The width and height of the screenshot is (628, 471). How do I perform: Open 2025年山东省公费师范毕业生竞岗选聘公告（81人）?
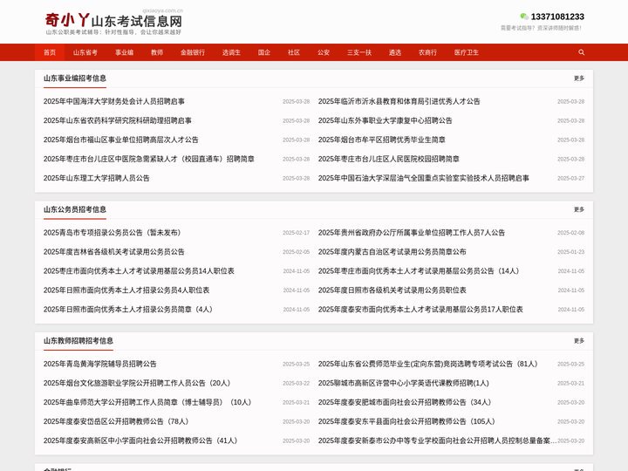click(x=427, y=365)
